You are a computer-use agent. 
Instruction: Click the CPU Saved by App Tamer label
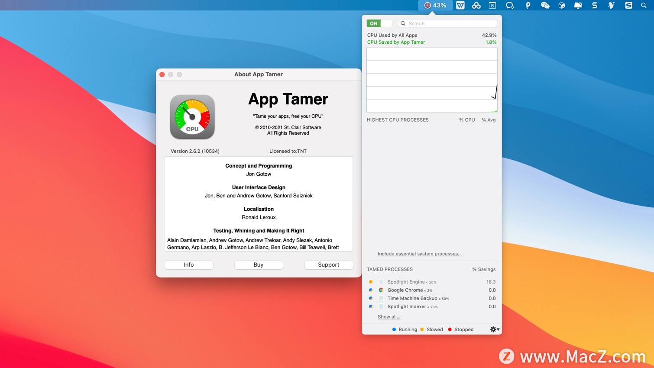(x=396, y=42)
